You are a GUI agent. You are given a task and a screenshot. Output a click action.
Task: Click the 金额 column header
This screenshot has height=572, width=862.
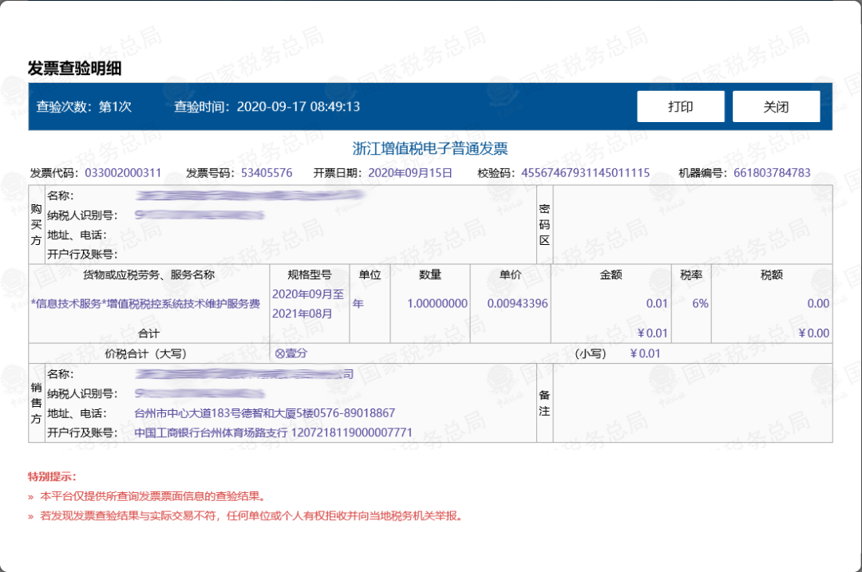[x=611, y=274]
